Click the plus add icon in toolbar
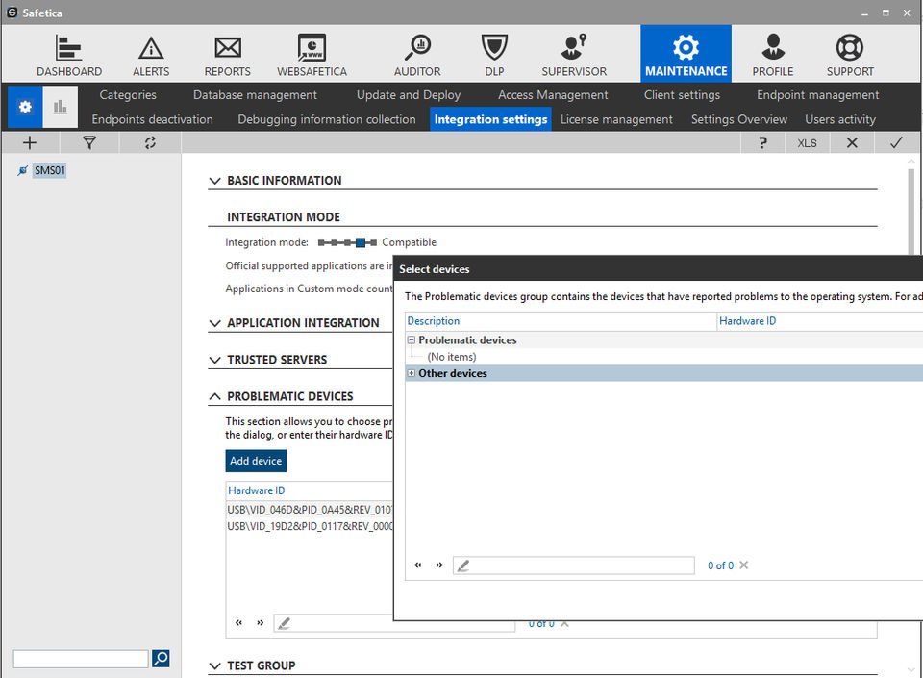The image size is (923, 678). pyautogui.click(x=30, y=143)
